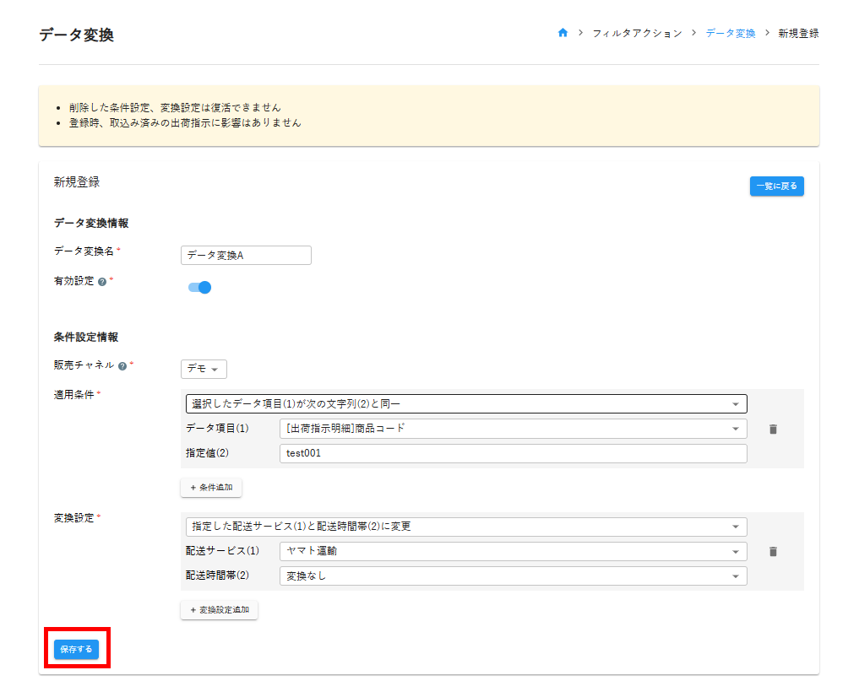The image size is (859, 681).
Task: Open the データ変換 breadcrumb link
Action: (x=730, y=33)
